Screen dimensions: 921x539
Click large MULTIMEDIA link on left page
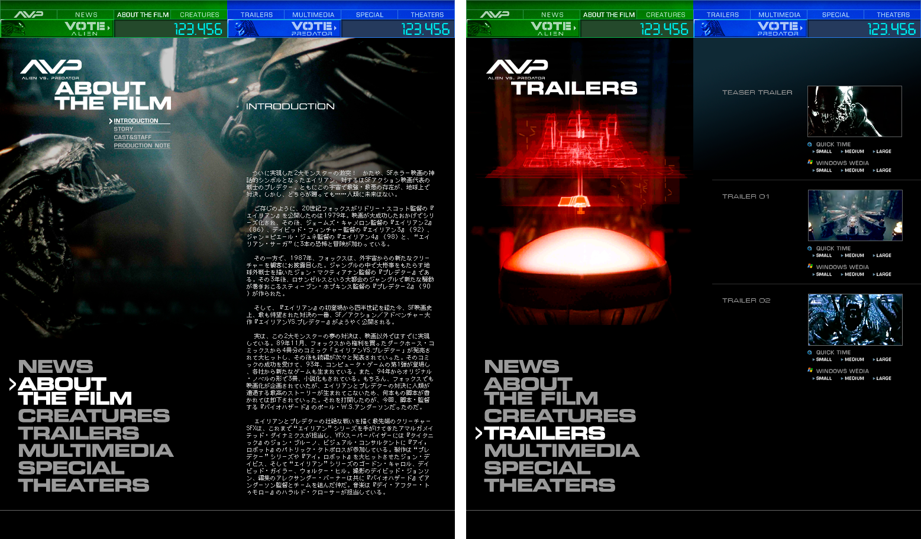(x=96, y=450)
